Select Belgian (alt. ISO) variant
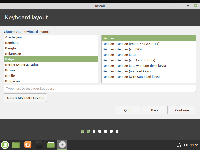Image resolution: width=200 pixels, height=150 pixels. coord(149,49)
